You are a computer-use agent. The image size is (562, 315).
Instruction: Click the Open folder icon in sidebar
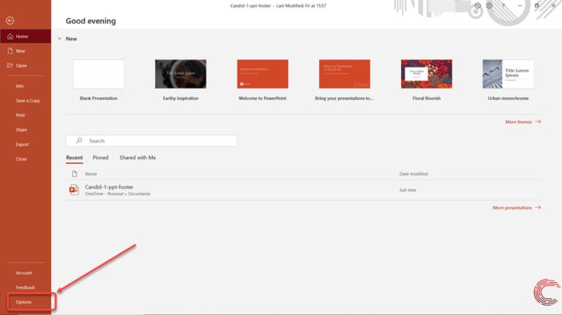click(x=10, y=66)
